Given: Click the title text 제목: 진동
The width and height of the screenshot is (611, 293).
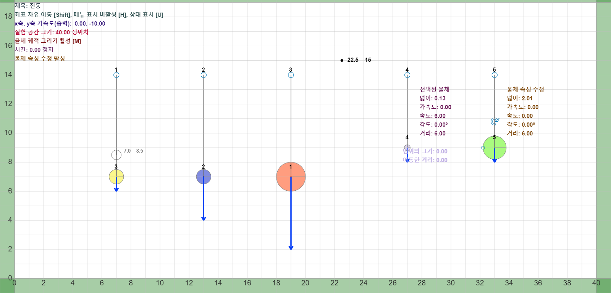Looking at the screenshot, I should pyautogui.click(x=27, y=6).
